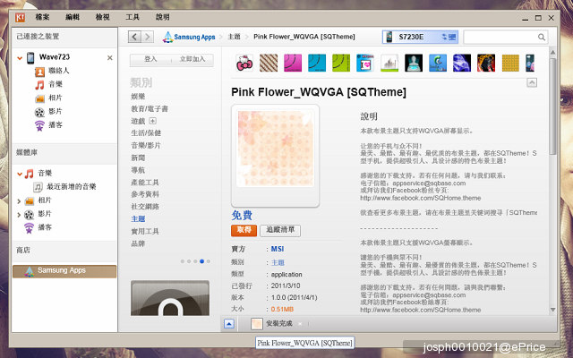The width and height of the screenshot is (573, 358).
Task: Select the 生活/保健 category
Action: 146,133
